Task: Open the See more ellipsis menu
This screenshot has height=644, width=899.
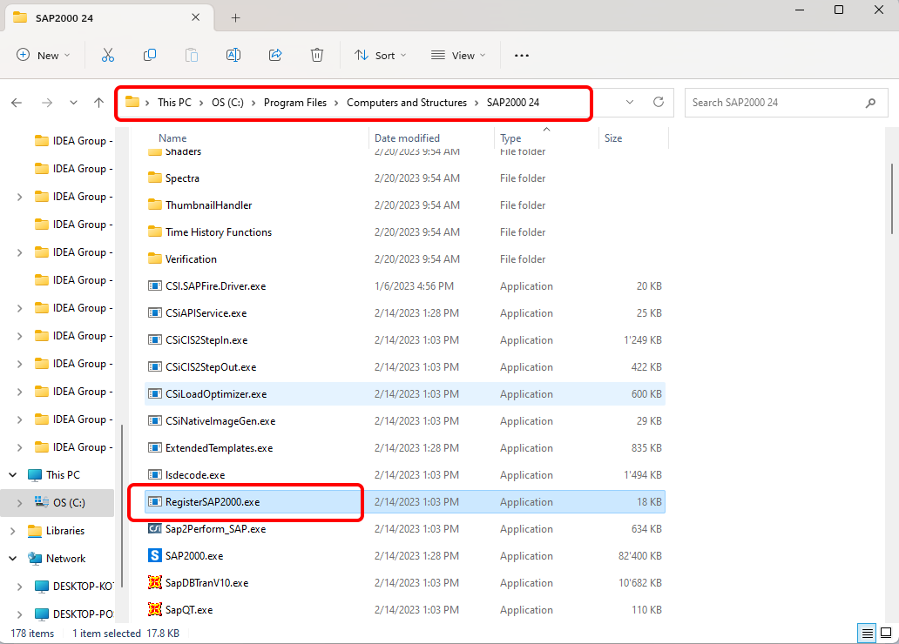Action: click(522, 55)
